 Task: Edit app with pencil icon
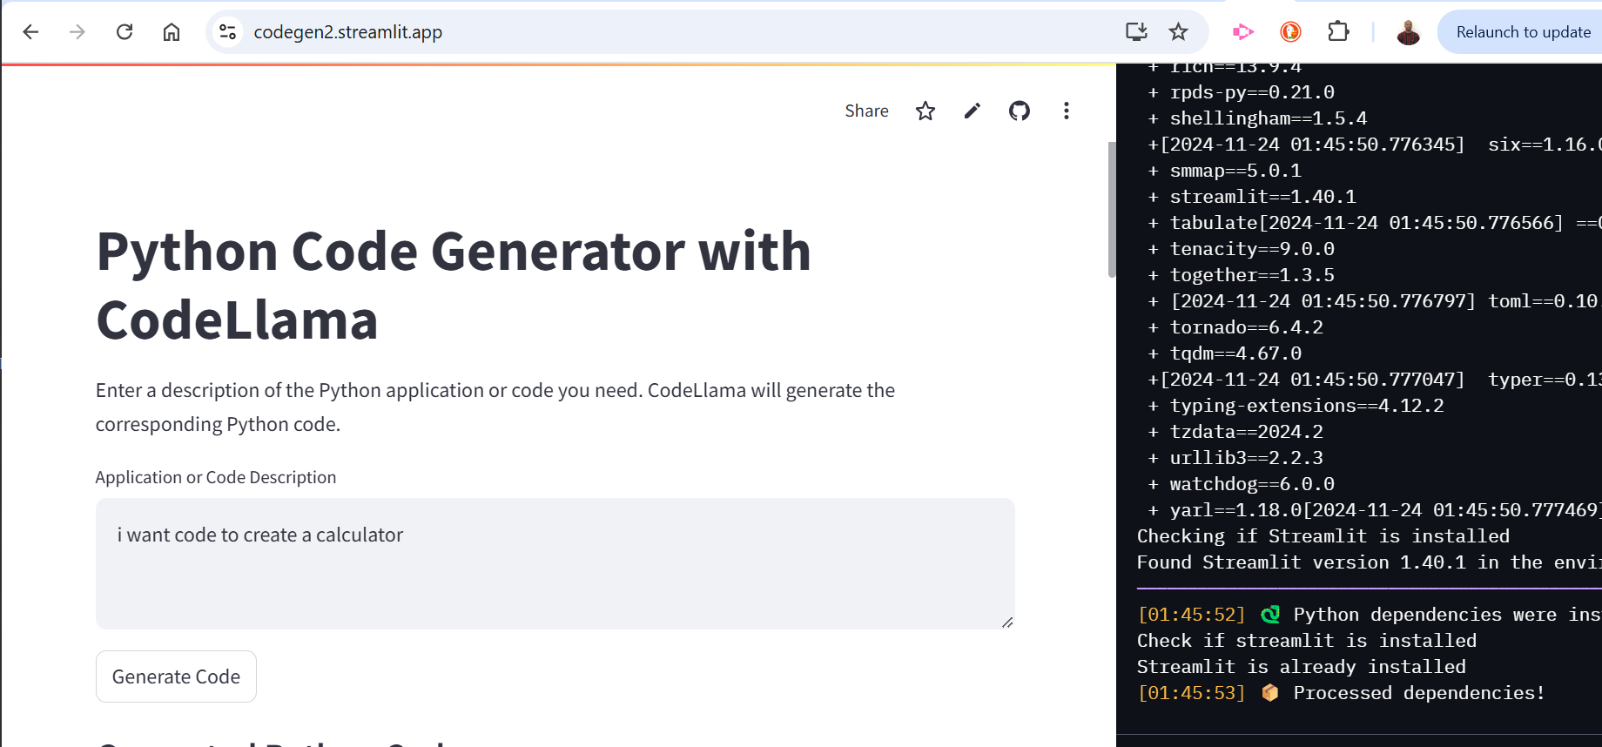tap(973, 111)
